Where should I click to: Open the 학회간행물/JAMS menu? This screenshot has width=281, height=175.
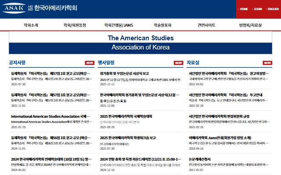119,25
